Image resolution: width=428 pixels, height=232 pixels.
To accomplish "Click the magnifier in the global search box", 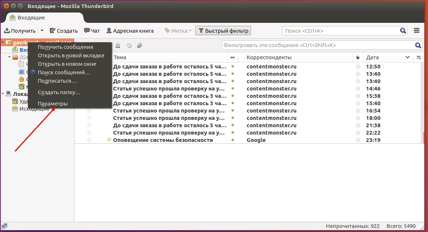I will [x=403, y=31].
